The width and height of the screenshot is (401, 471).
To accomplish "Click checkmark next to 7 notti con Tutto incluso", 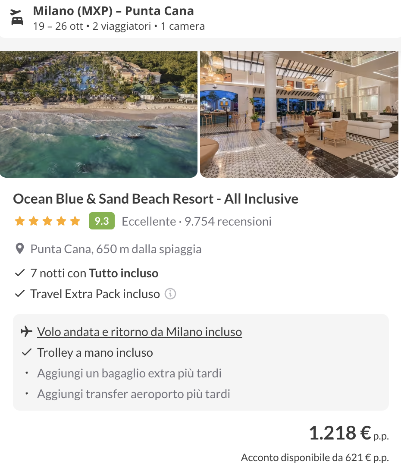I will [x=20, y=273].
